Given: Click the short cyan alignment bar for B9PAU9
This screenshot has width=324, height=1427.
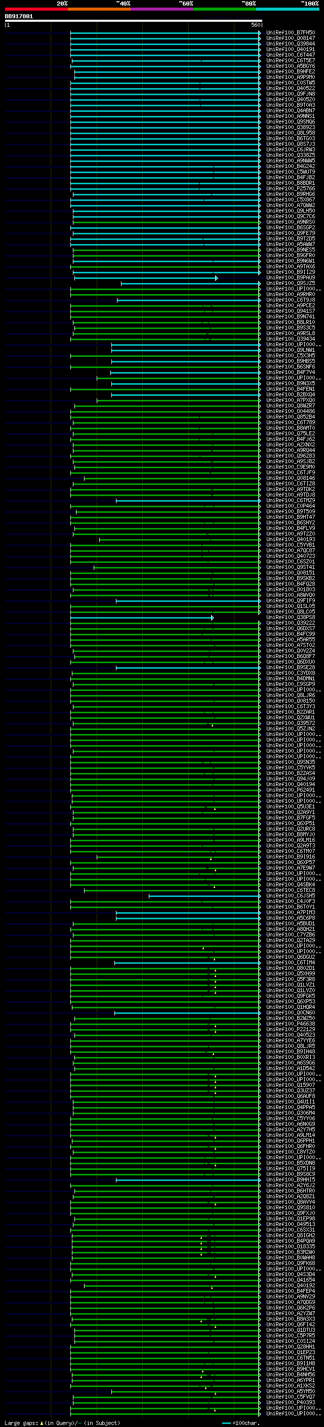Looking at the screenshot, I should pyautogui.click(x=146, y=278).
